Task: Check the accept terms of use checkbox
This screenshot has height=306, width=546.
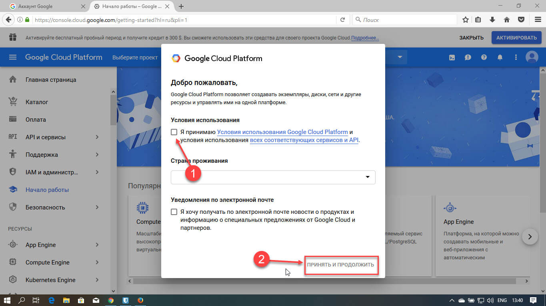Action: click(x=174, y=132)
